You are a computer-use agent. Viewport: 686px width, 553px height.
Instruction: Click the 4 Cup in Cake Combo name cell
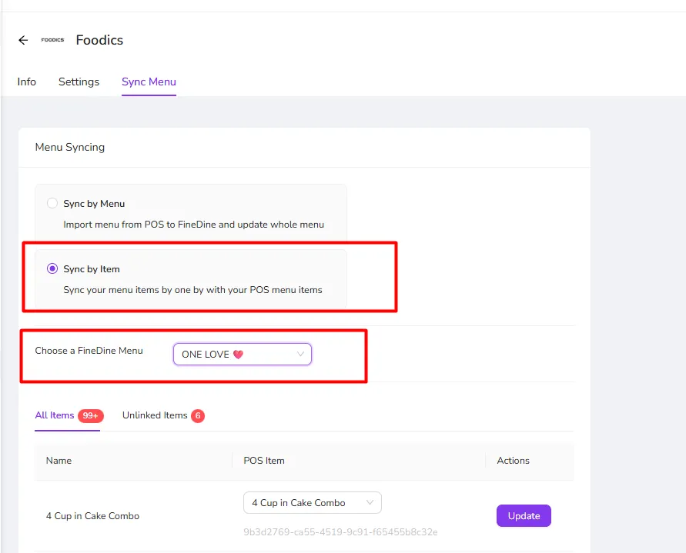[x=92, y=516]
